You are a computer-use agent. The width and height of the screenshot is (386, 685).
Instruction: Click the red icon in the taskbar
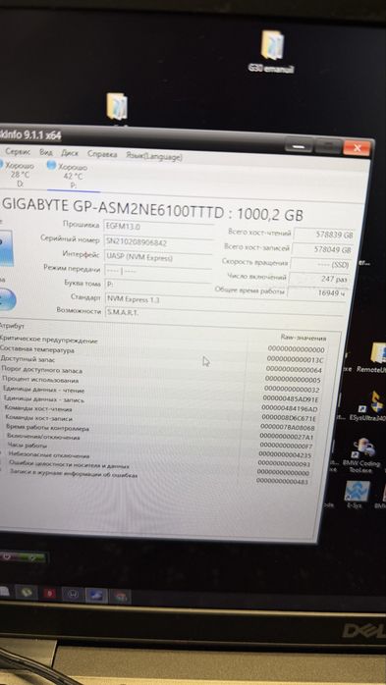coord(49,594)
